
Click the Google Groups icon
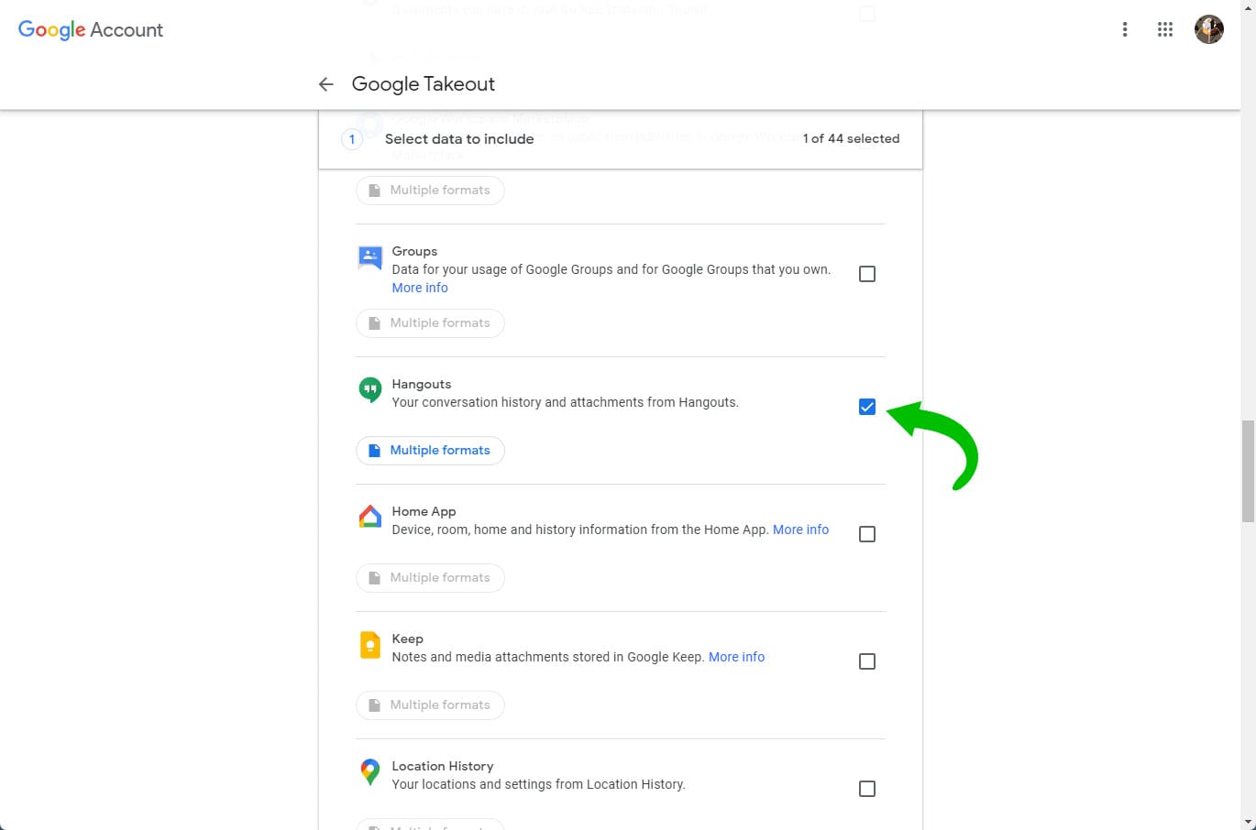click(369, 257)
